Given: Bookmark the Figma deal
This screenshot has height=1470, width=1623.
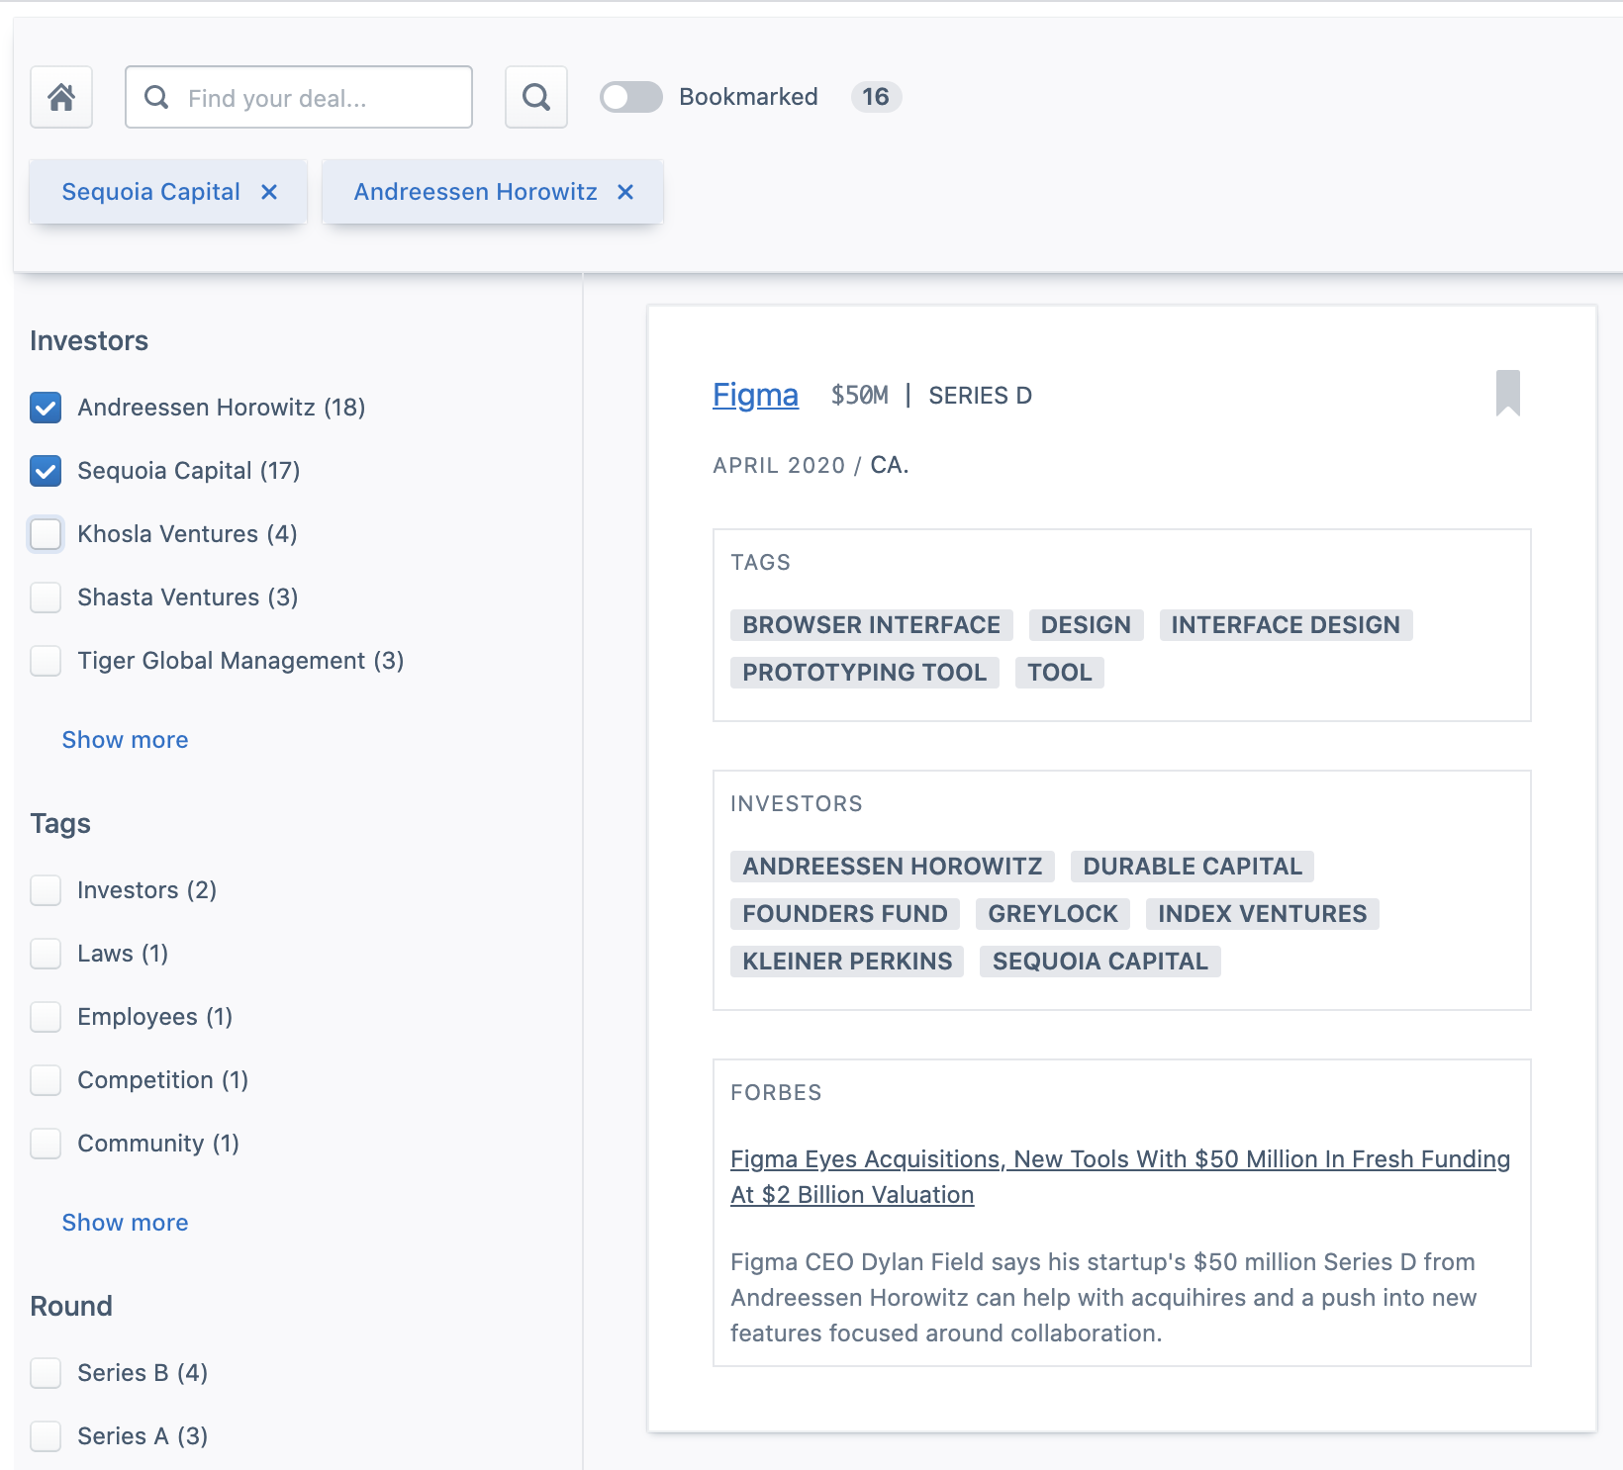Looking at the screenshot, I should coord(1507,393).
